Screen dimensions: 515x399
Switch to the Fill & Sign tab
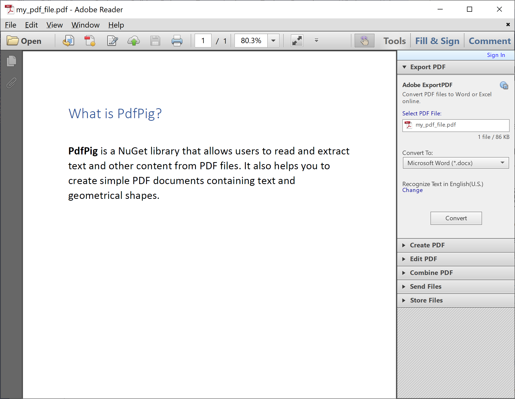pos(437,41)
